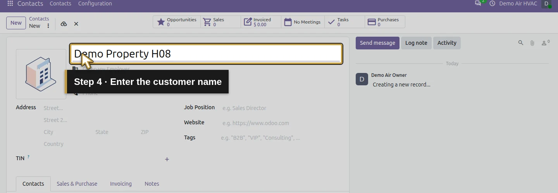Screen dimensions: 558x193
Task: Click the TIN help question mark
Action: point(28,157)
